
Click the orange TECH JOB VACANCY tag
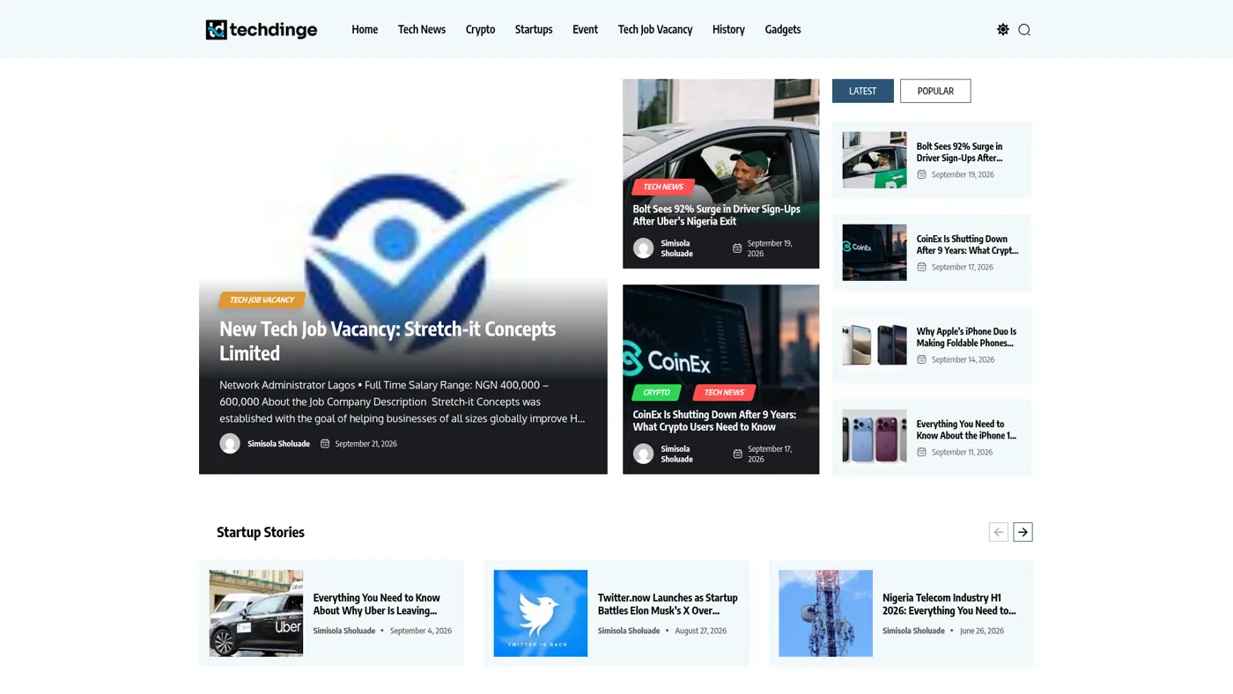(262, 300)
